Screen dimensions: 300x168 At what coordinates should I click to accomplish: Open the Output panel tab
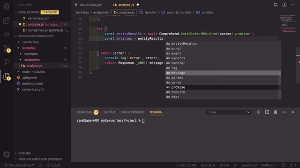click(109, 112)
